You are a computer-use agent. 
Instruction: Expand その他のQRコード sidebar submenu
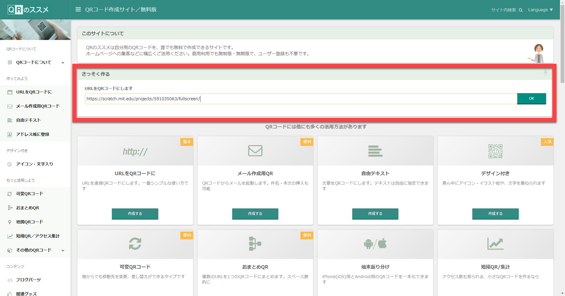tap(35, 250)
